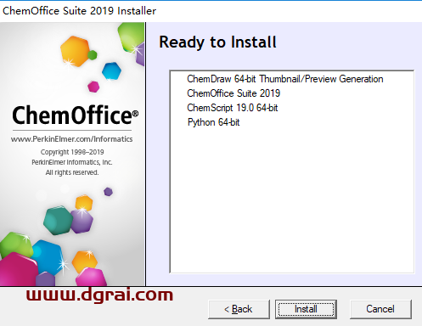Click the Ready to Install heading
The width and height of the screenshot is (422, 326).
217,42
